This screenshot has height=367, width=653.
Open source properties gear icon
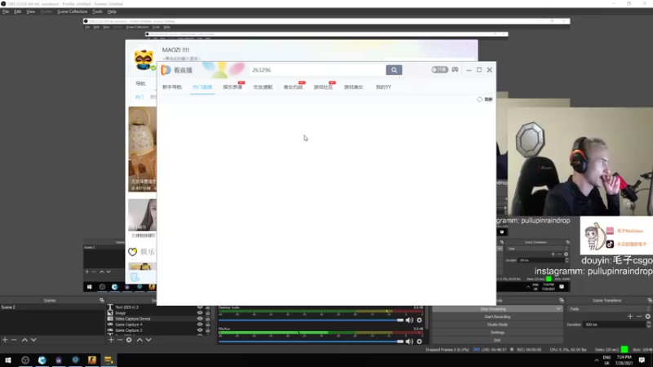[129, 340]
